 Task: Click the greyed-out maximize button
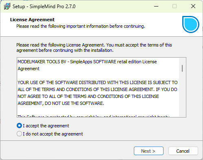click(x=175, y=6)
